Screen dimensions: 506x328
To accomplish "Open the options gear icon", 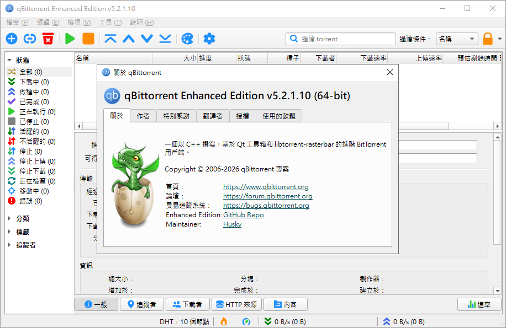I will coord(209,39).
